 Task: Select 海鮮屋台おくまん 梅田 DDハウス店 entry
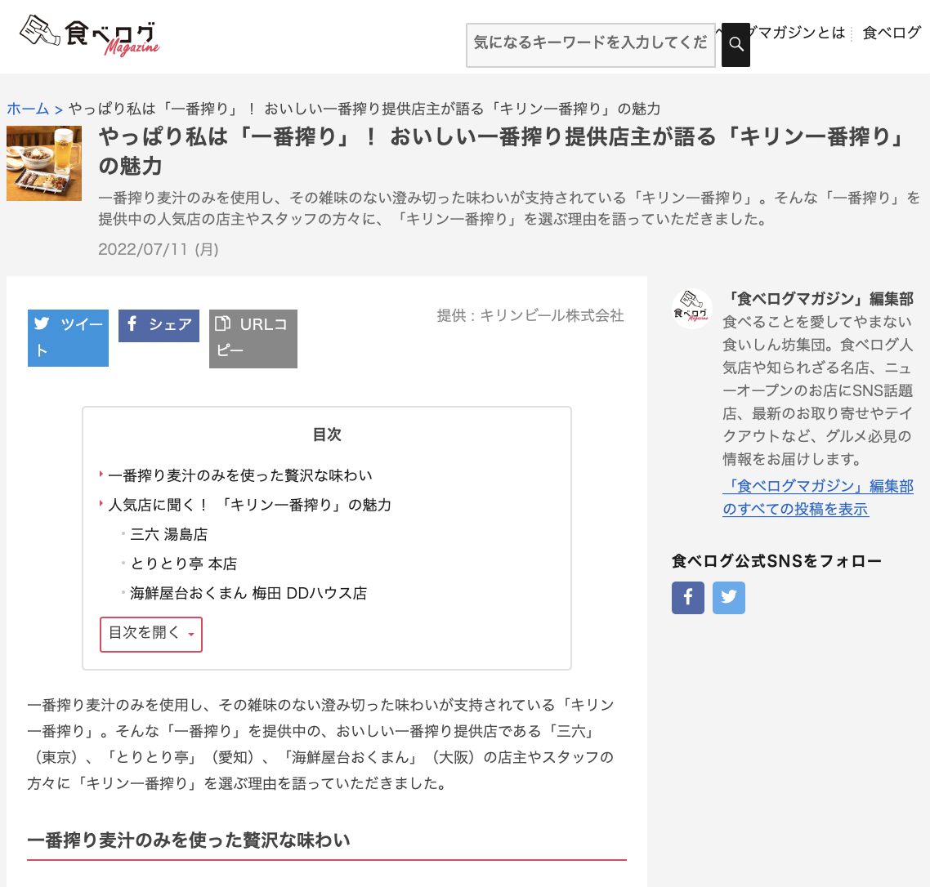248,593
